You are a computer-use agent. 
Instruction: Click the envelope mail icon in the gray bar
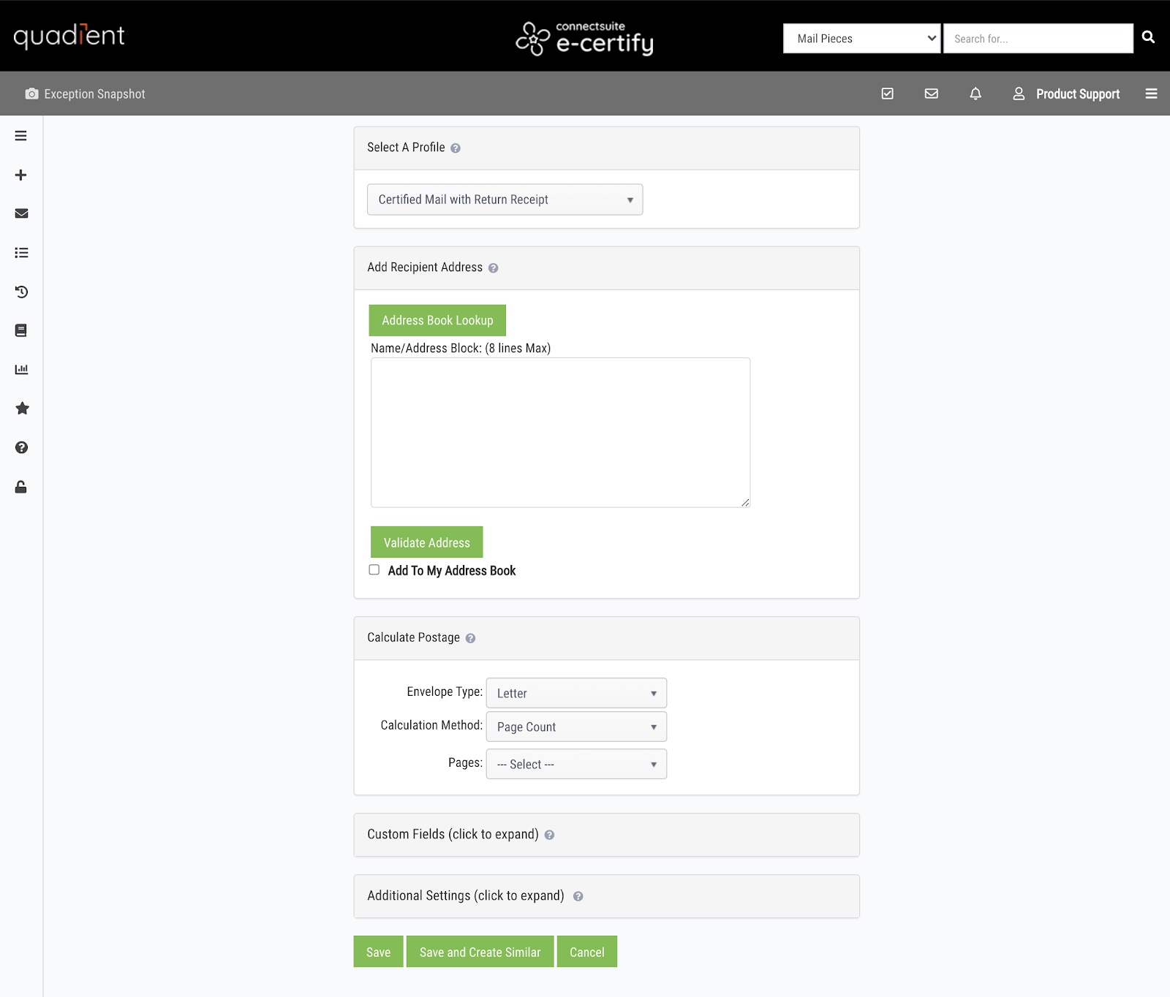pyautogui.click(x=931, y=93)
